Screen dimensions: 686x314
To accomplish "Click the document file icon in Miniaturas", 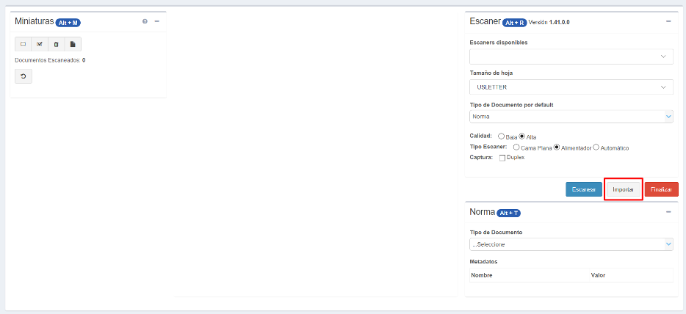I will (x=73, y=44).
